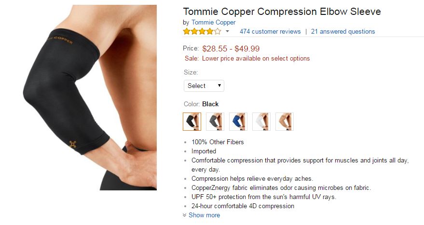This screenshot has width=424, height=225.
Task: Visit the Tommie Copper brand link
Action: pyautogui.click(x=213, y=23)
